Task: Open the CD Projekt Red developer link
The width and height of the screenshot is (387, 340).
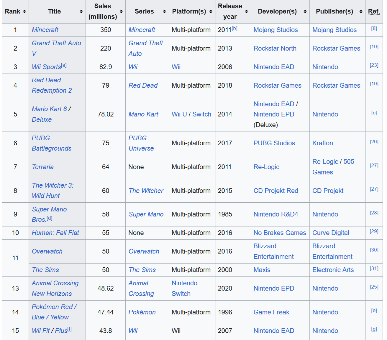Action: pyautogui.click(x=276, y=191)
